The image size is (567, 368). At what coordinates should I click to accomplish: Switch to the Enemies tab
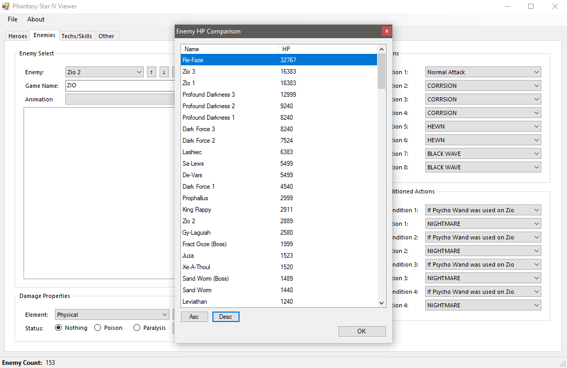(x=44, y=35)
